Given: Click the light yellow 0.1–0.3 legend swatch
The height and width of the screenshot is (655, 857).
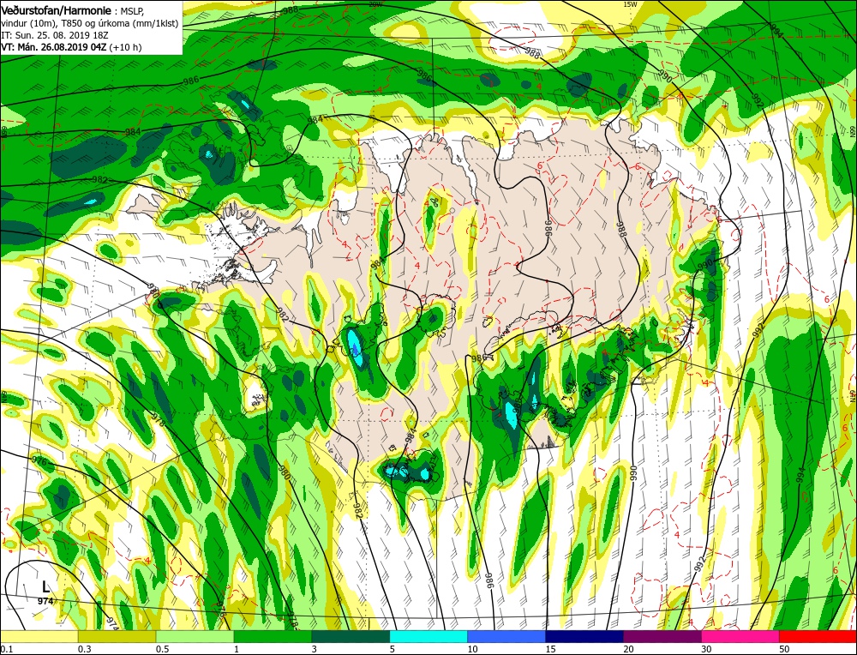Looking at the screenshot, I should (39, 636).
